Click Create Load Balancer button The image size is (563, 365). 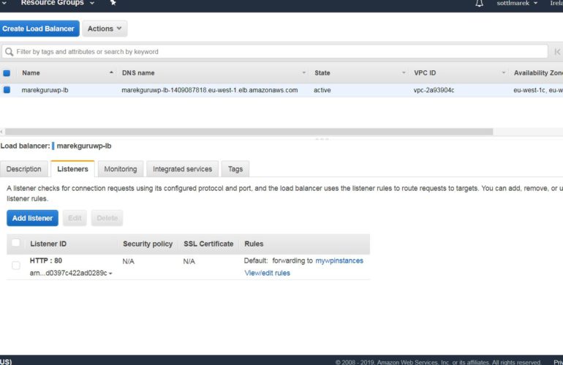click(x=39, y=29)
